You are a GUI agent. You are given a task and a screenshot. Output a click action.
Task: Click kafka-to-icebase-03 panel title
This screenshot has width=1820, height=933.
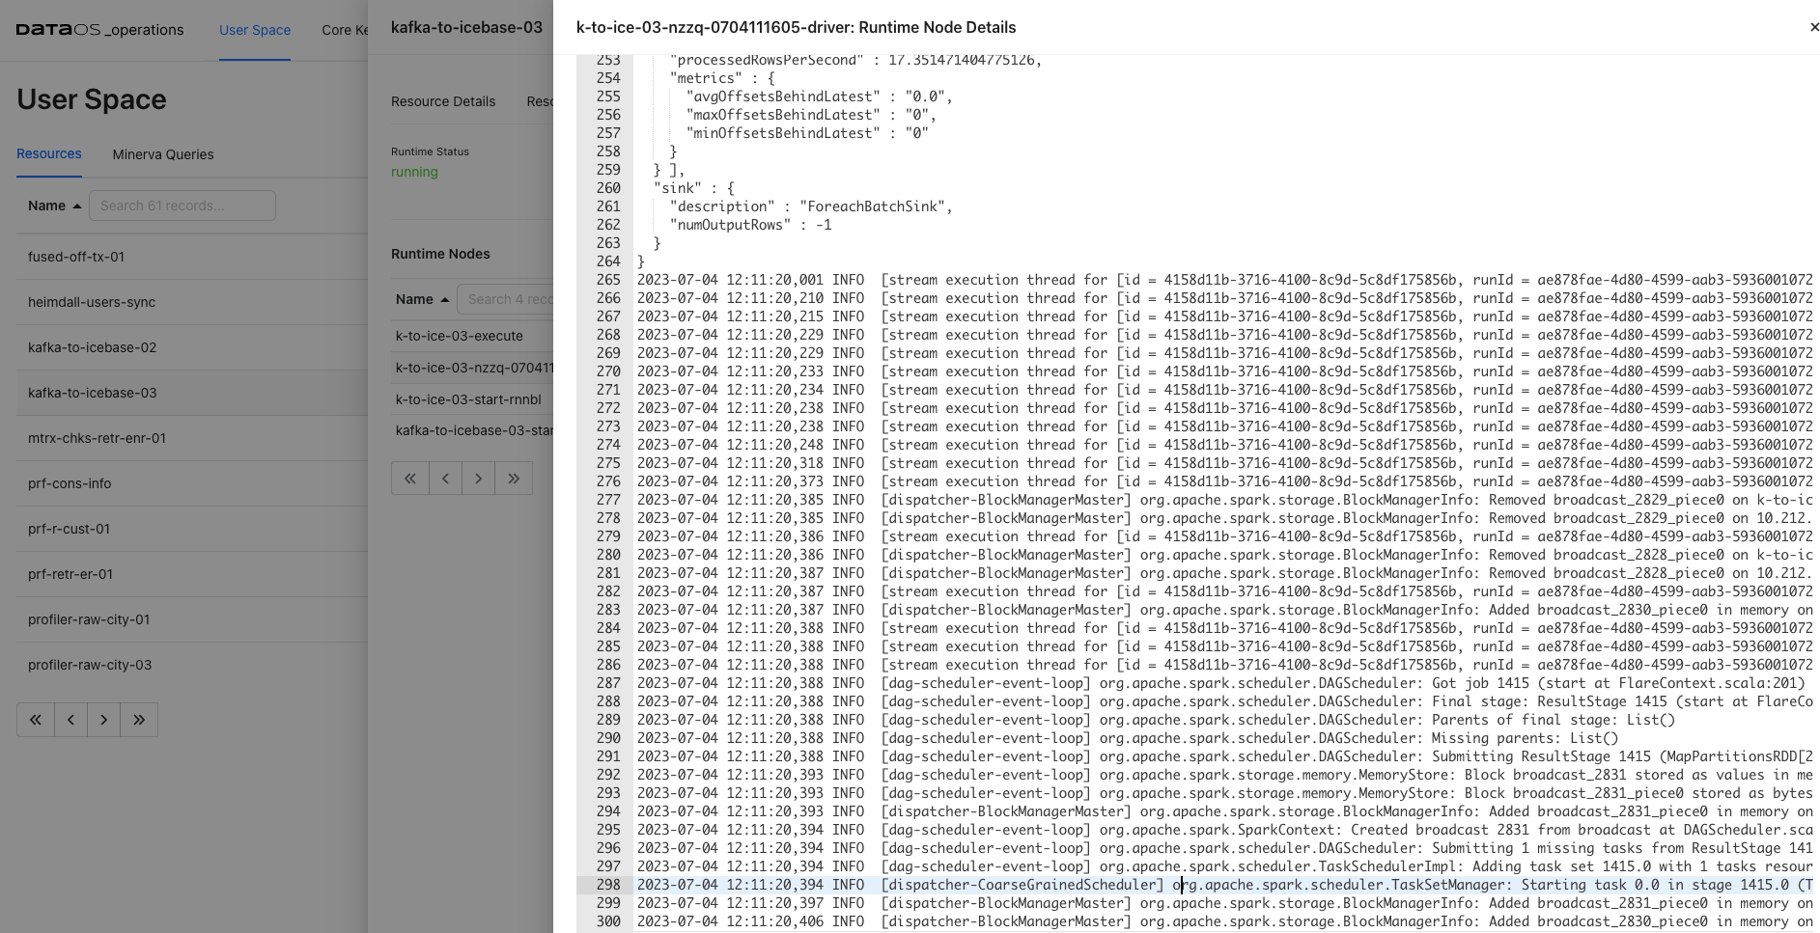(466, 27)
